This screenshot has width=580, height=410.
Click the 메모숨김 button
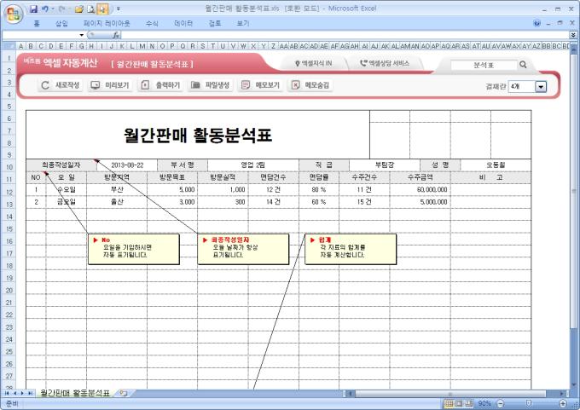tap(310, 85)
